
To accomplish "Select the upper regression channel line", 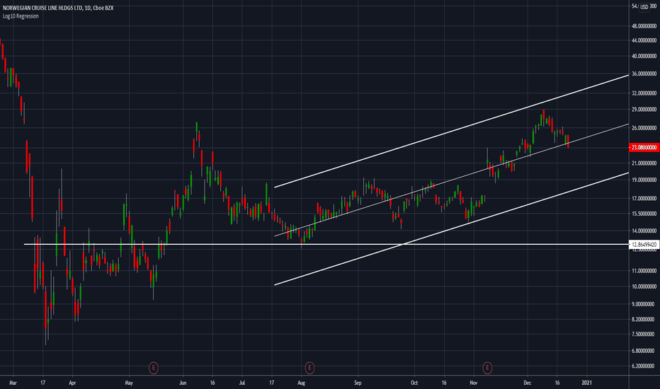I will click(451, 132).
